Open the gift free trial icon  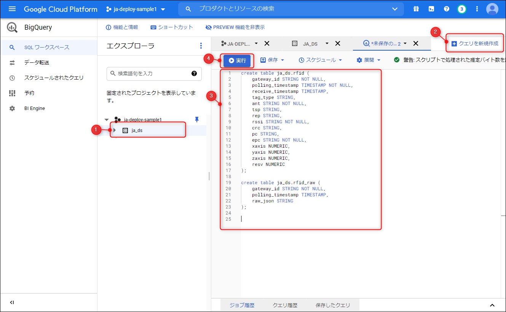coord(416,9)
